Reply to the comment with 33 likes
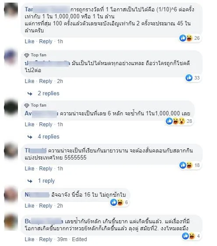This screenshot has height=246, width=217. click(x=45, y=81)
